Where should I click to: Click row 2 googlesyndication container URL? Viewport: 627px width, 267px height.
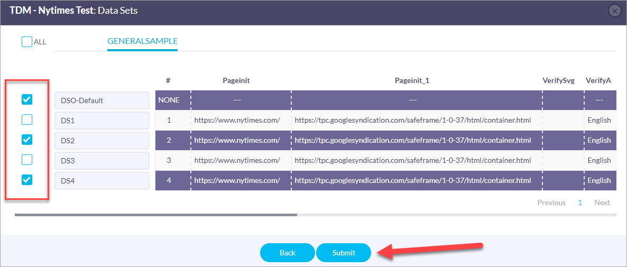click(x=413, y=140)
